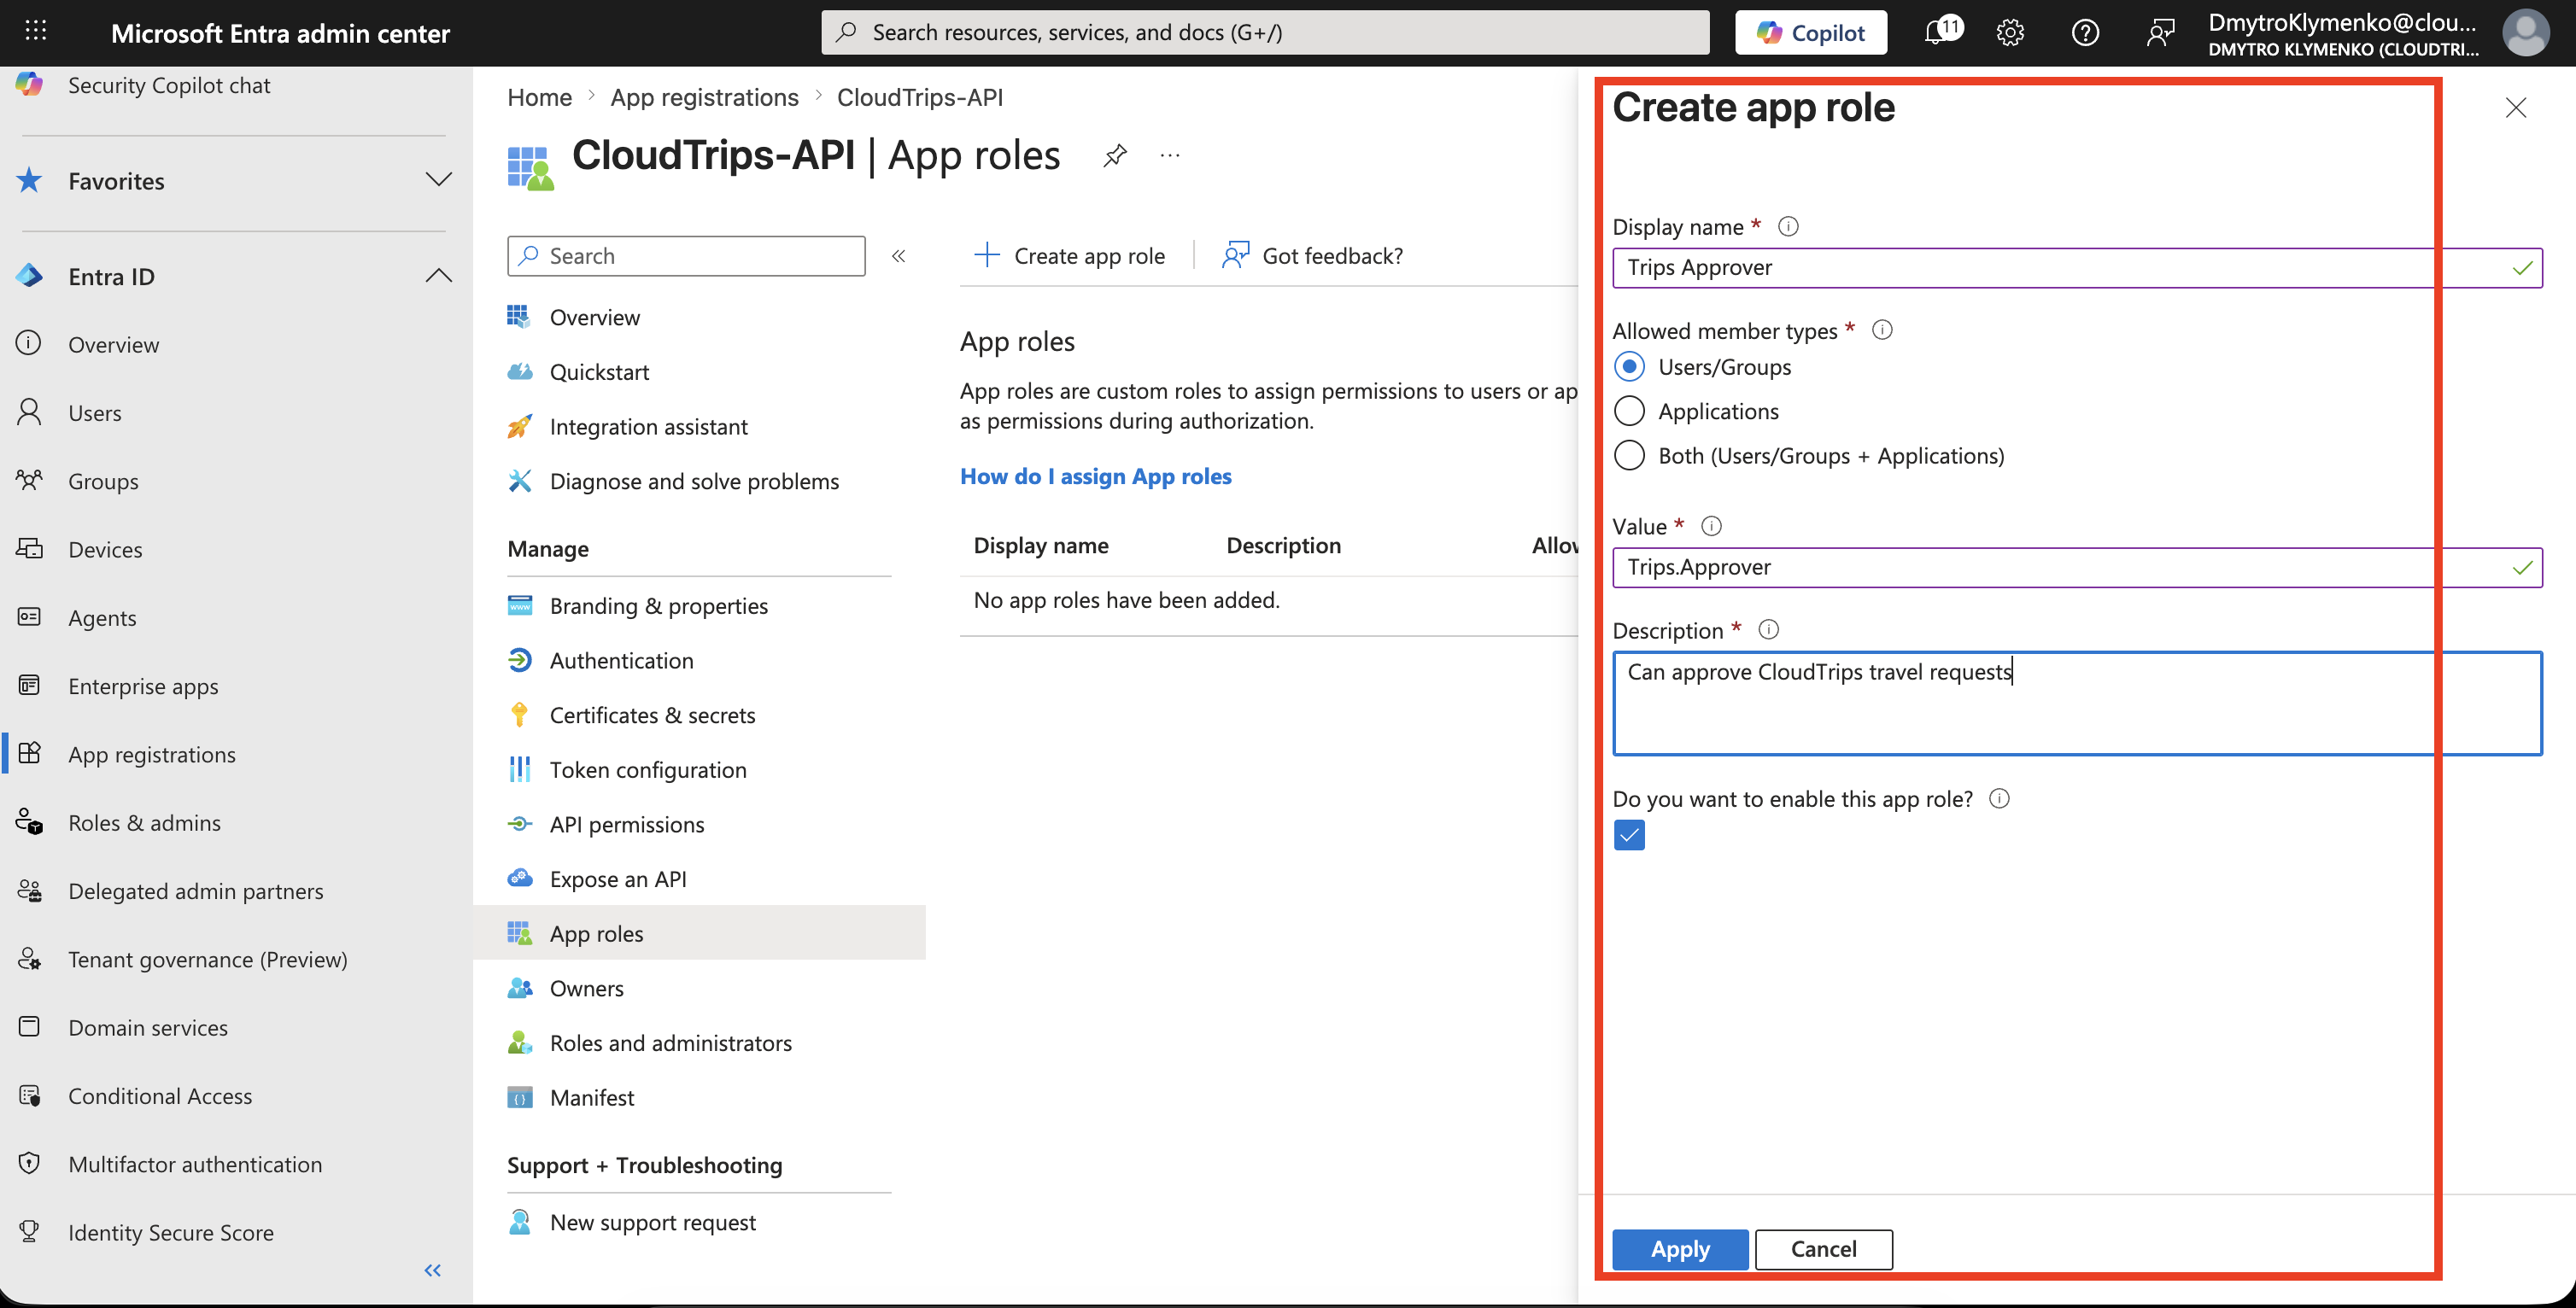The image size is (2576, 1308).
Task: Open Users in the left navigation
Action: pyautogui.click(x=95, y=412)
